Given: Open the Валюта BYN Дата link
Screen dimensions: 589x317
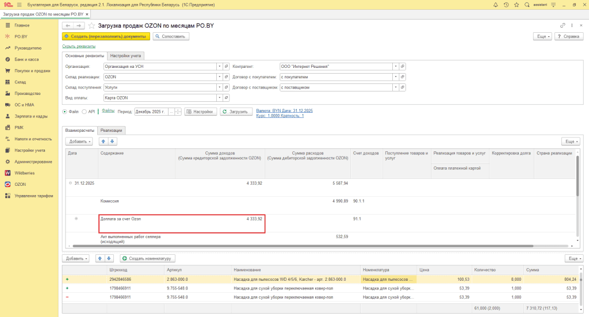Looking at the screenshot, I should pos(284,111).
